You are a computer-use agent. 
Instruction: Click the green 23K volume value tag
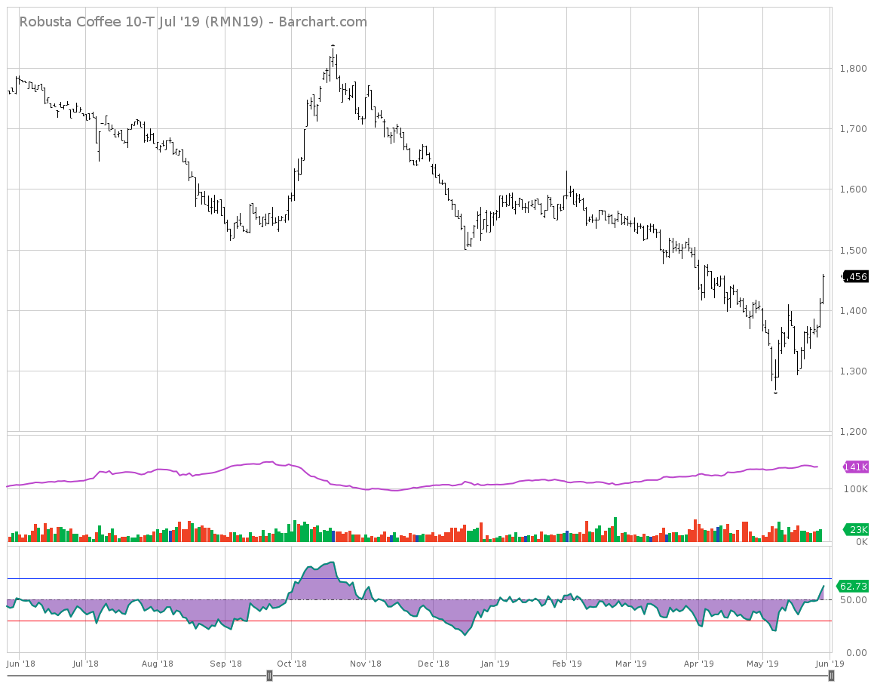857,529
